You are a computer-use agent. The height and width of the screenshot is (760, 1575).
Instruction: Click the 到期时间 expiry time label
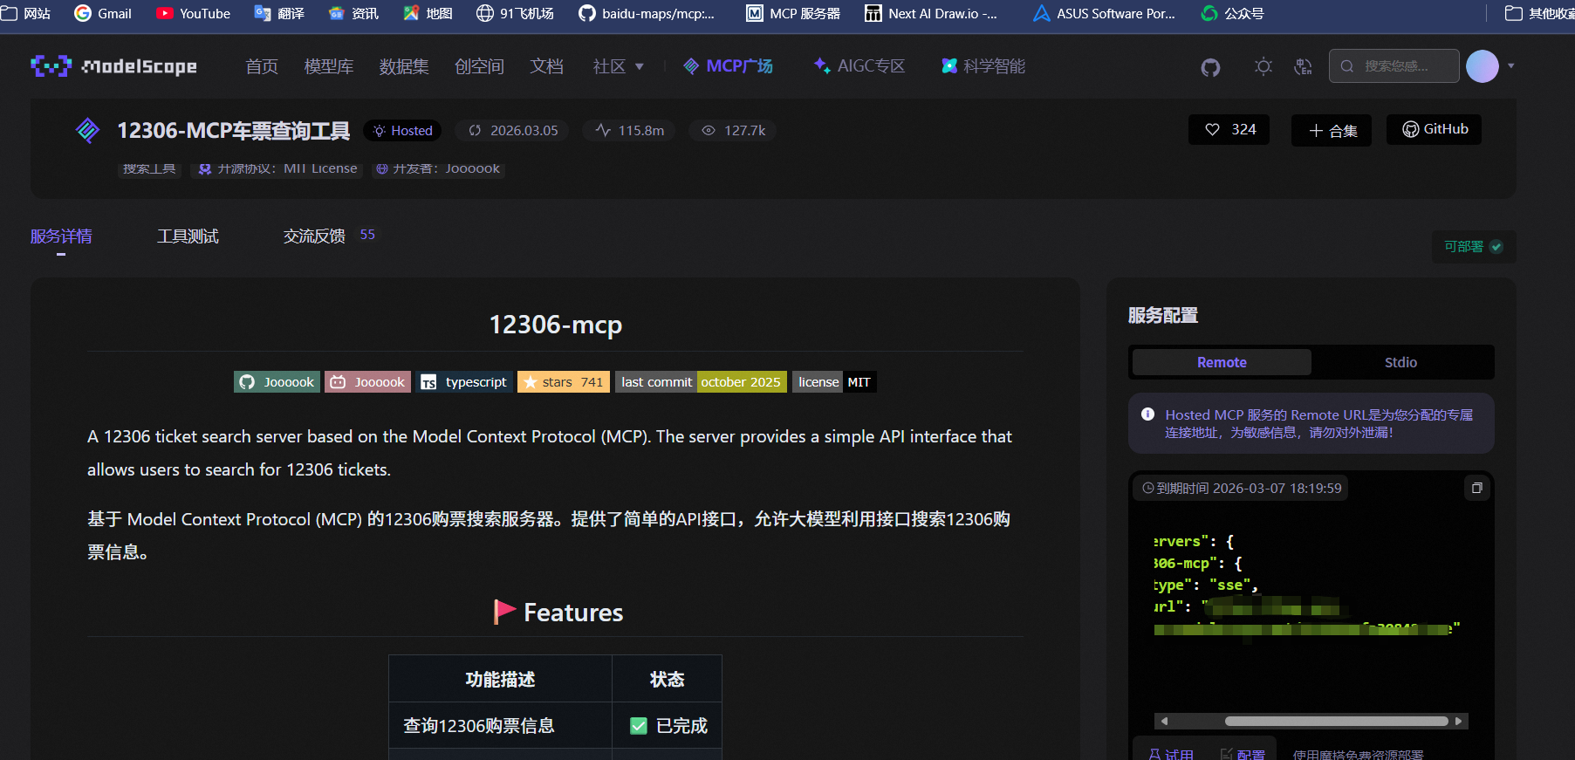pyautogui.click(x=1242, y=488)
